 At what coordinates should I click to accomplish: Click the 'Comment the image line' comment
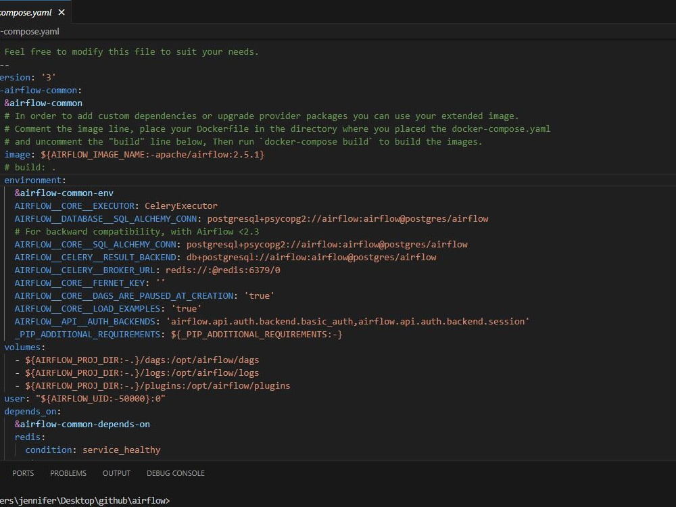[x=277, y=129]
